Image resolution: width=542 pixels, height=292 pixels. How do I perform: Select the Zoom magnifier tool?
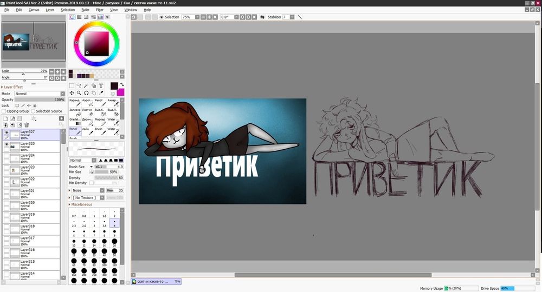click(x=79, y=92)
